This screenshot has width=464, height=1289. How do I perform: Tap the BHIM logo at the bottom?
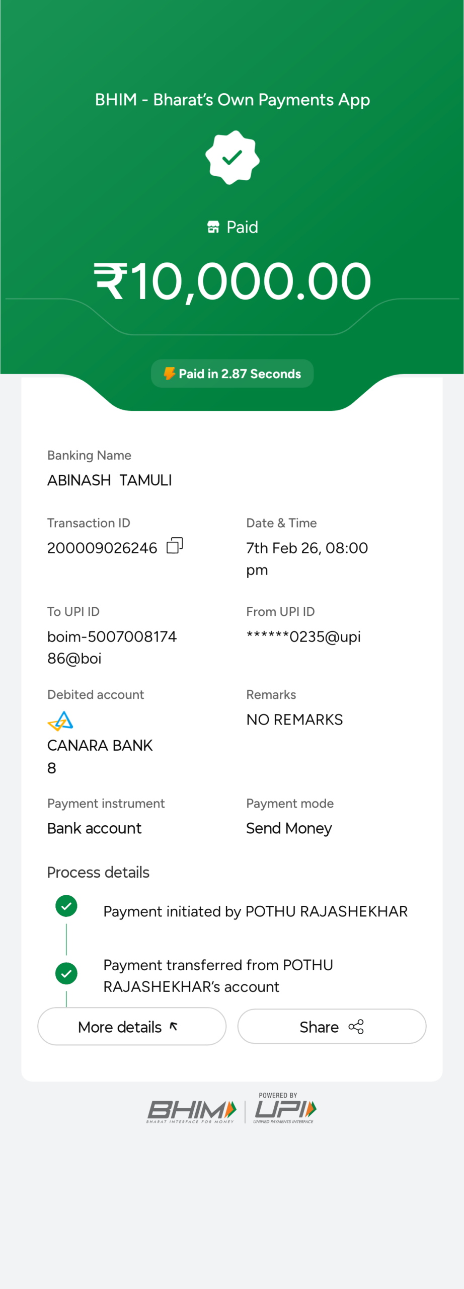(x=192, y=1110)
